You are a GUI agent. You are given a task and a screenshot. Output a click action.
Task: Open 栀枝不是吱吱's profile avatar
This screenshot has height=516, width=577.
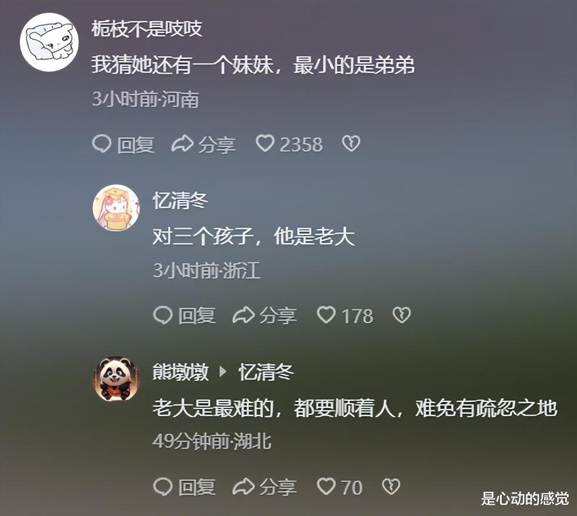click(49, 42)
